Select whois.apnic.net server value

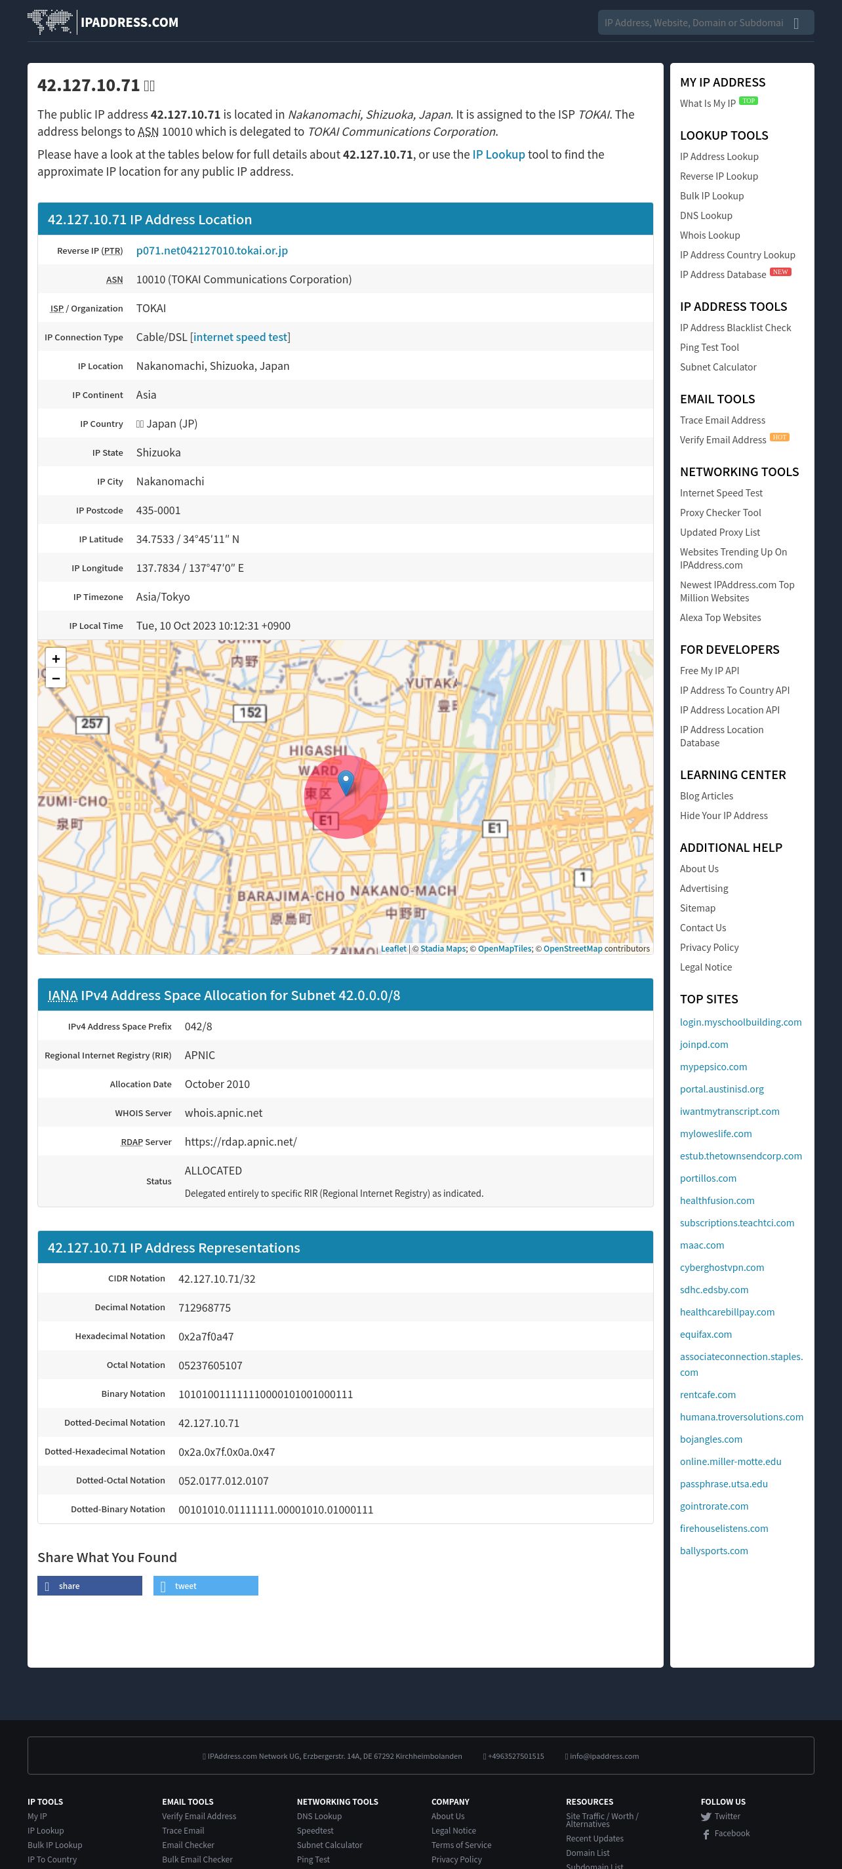[224, 1113]
